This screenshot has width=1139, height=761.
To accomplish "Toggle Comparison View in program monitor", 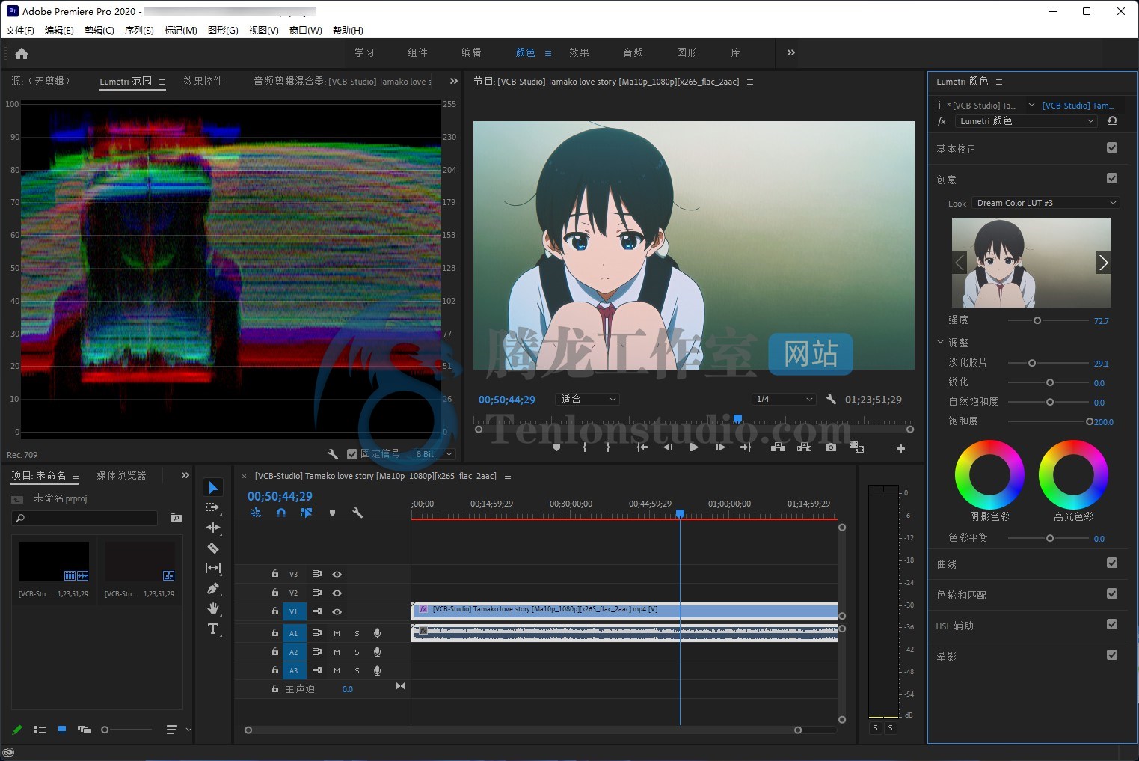I will click(857, 447).
